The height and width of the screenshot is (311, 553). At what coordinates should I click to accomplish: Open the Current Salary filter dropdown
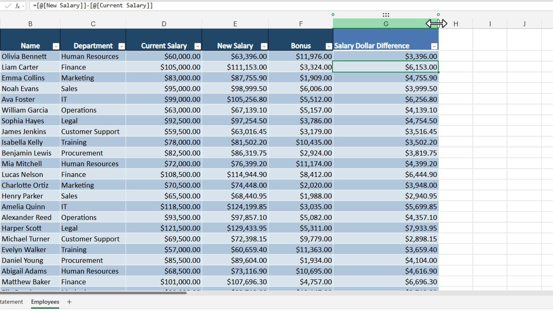point(197,46)
